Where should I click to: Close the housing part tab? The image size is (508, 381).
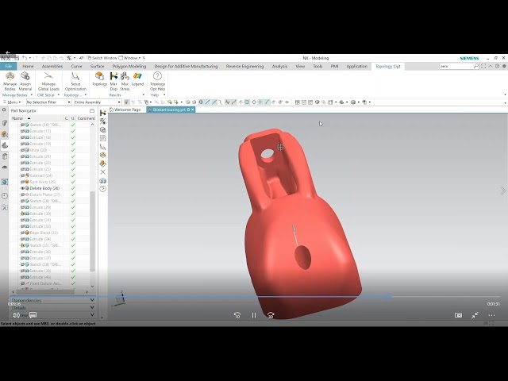192,110
